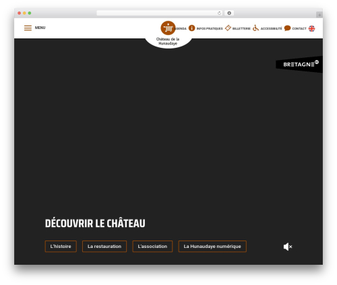
Task: Click the round icon beside address bar
Action: point(229,13)
